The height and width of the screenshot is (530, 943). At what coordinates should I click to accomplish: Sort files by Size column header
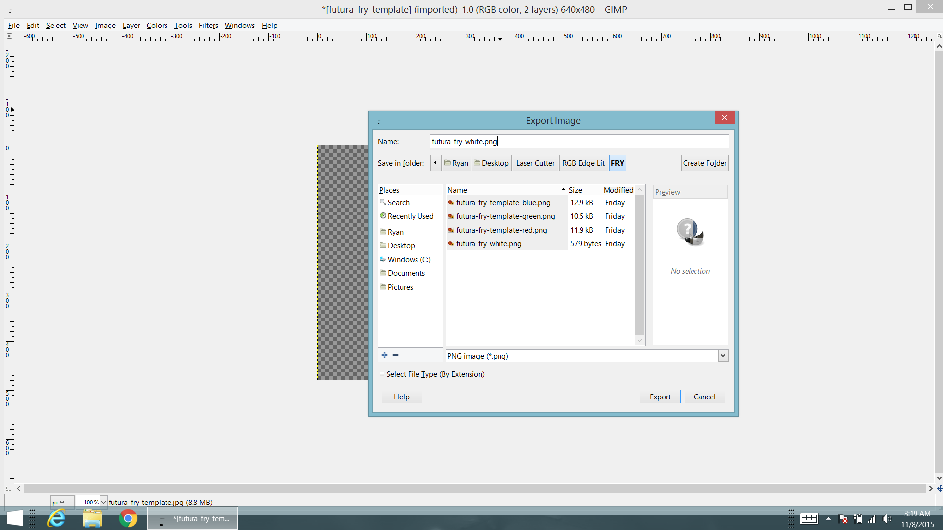(584, 190)
